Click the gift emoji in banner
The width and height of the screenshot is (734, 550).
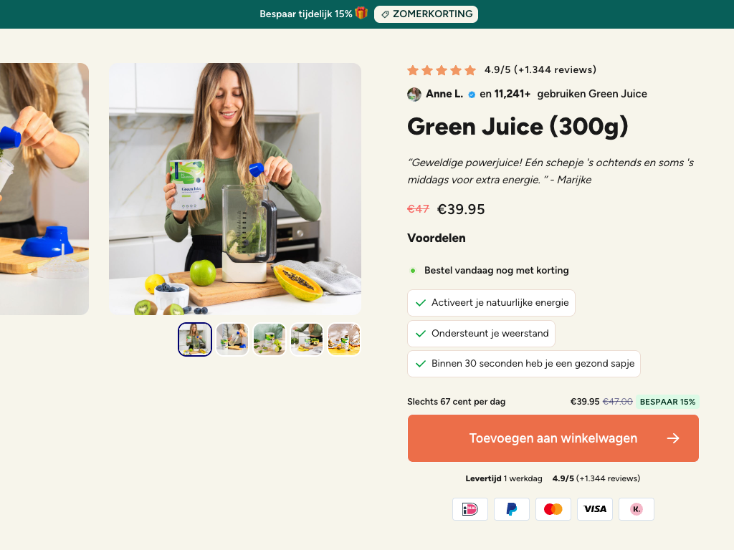click(x=361, y=14)
